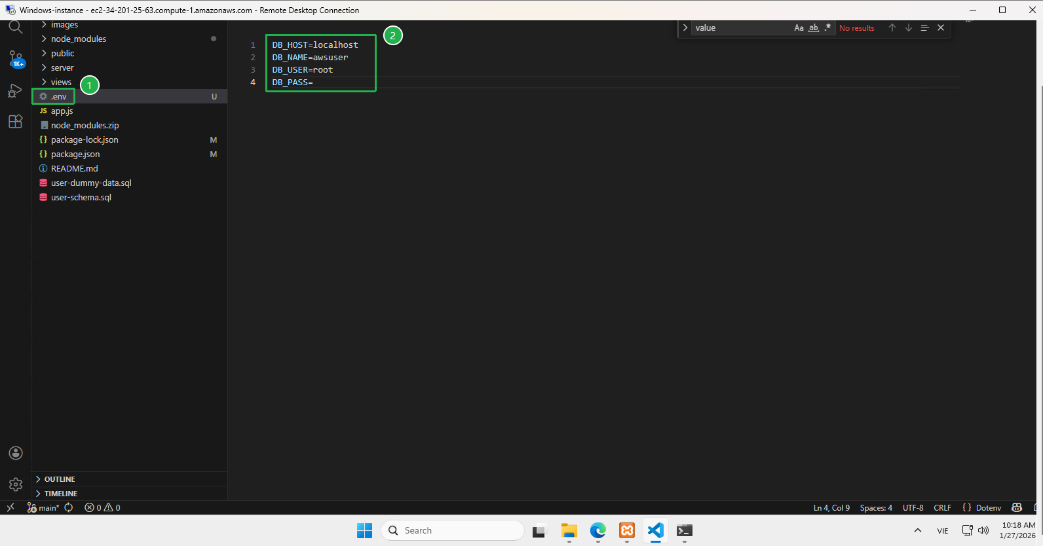Open package-lock.json file
1043x546 pixels.
point(129,139)
